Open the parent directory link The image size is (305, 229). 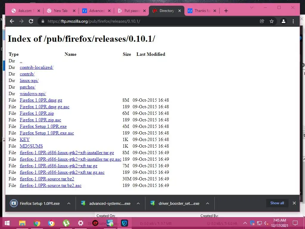[x=21, y=61]
